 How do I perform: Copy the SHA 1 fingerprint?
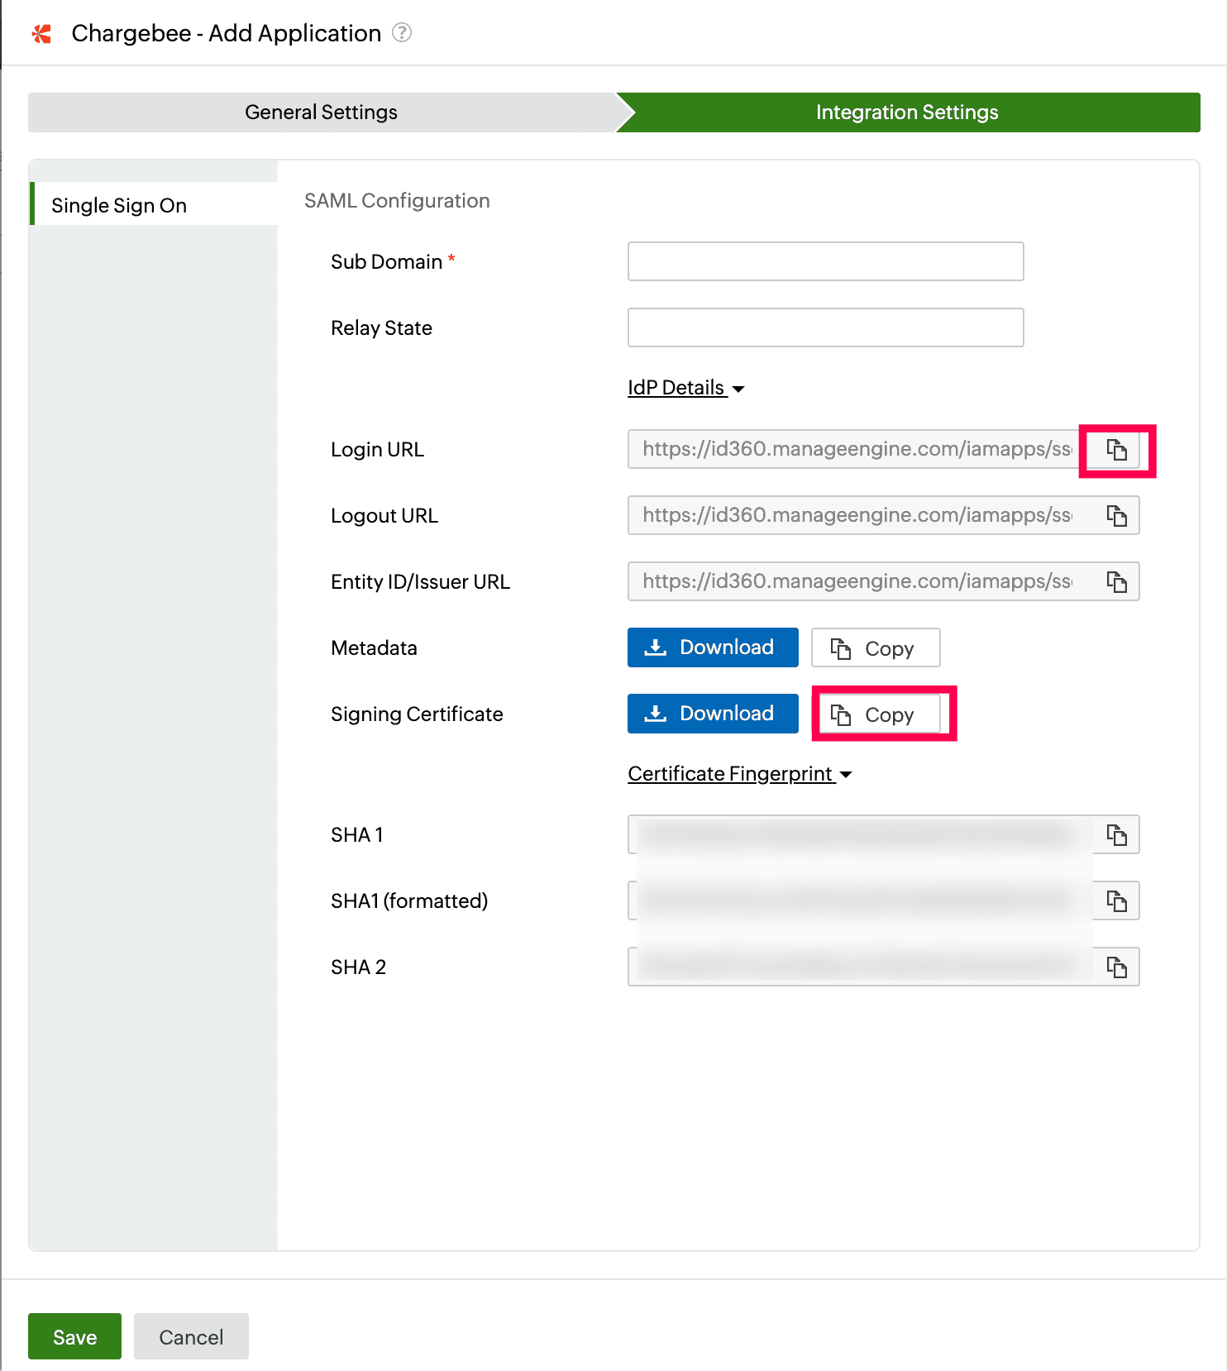pyautogui.click(x=1117, y=835)
